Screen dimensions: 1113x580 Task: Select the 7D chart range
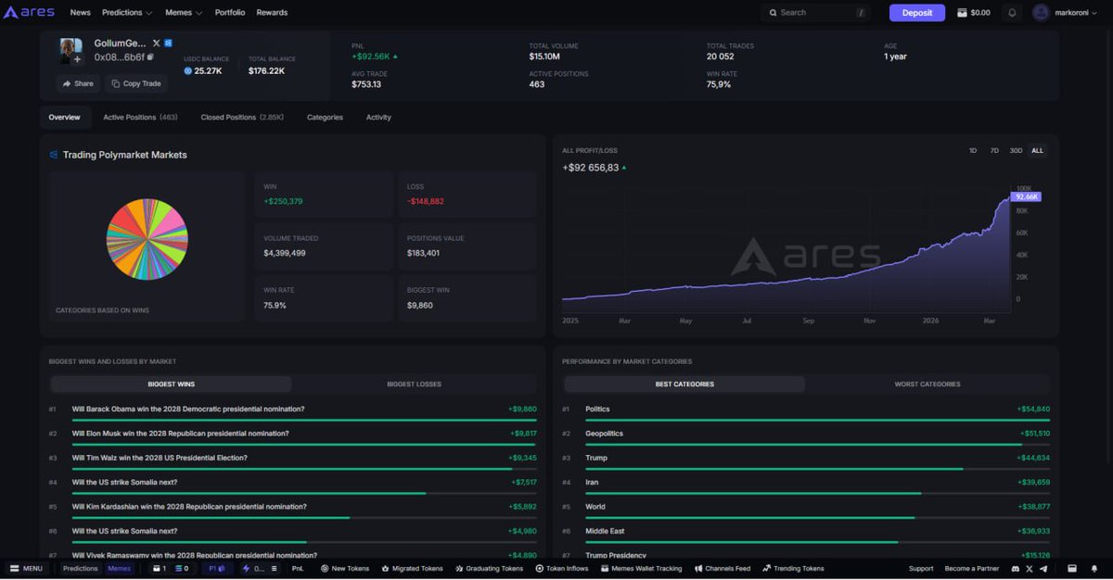click(x=994, y=150)
